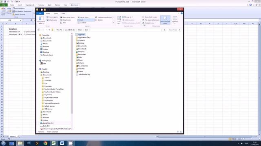Viewport: 261px width, 146px height.
Task: Choose Tiles layout
Action: click(x=63, y=23)
